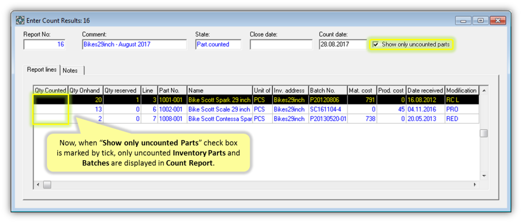522x223 pixels.
Task: Click the Qty reserved column header
Action: [122, 90]
